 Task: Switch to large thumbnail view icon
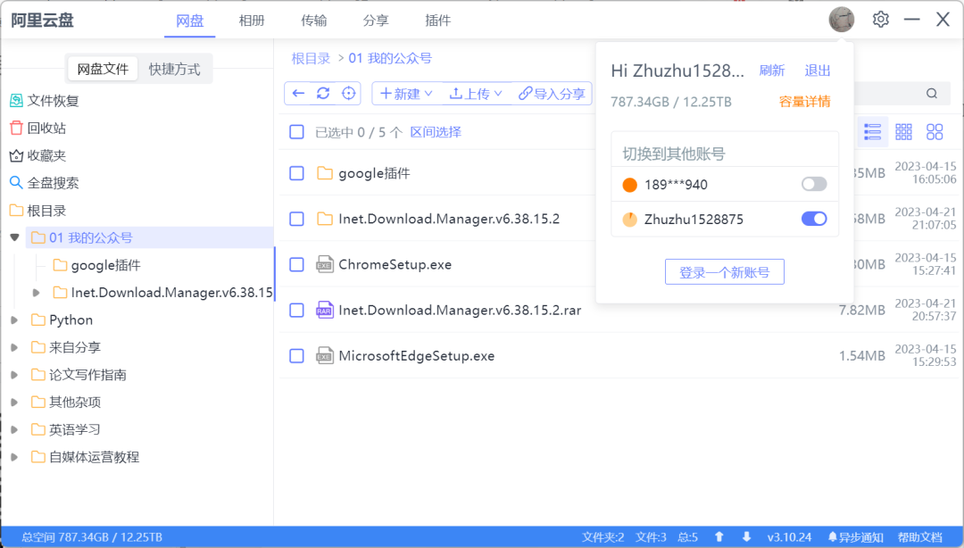pos(935,132)
